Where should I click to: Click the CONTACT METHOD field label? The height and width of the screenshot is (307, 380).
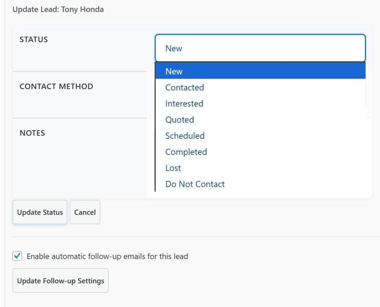[56, 86]
